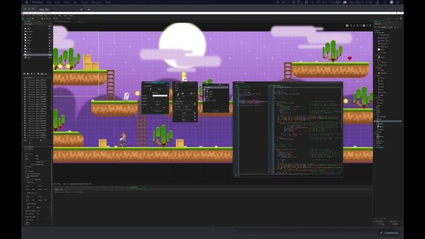Open the Apple menu

click(x=27, y=2)
